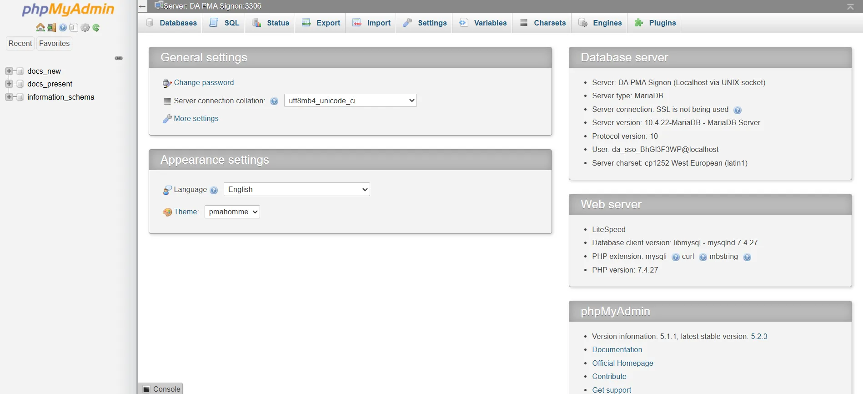Click help icon beside Language label
This screenshot has height=394, width=863.
click(214, 190)
